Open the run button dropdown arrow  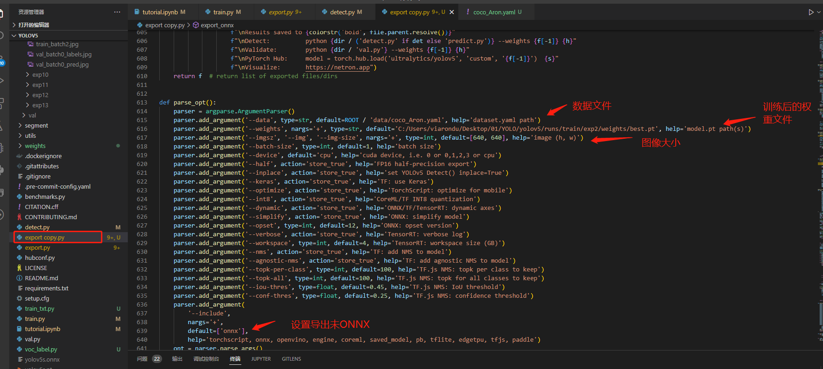pyautogui.click(x=819, y=12)
